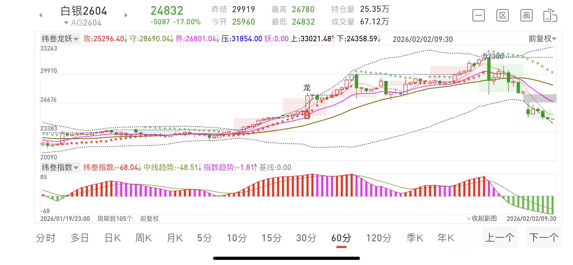Select the 5分 timeframe tab
The width and height of the screenshot is (573, 265).
pyautogui.click(x=205, y=238)
